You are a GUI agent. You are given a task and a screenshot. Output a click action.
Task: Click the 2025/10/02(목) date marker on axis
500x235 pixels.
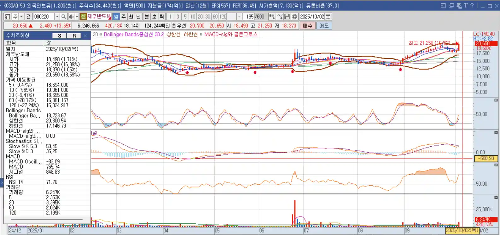point(462,230)
